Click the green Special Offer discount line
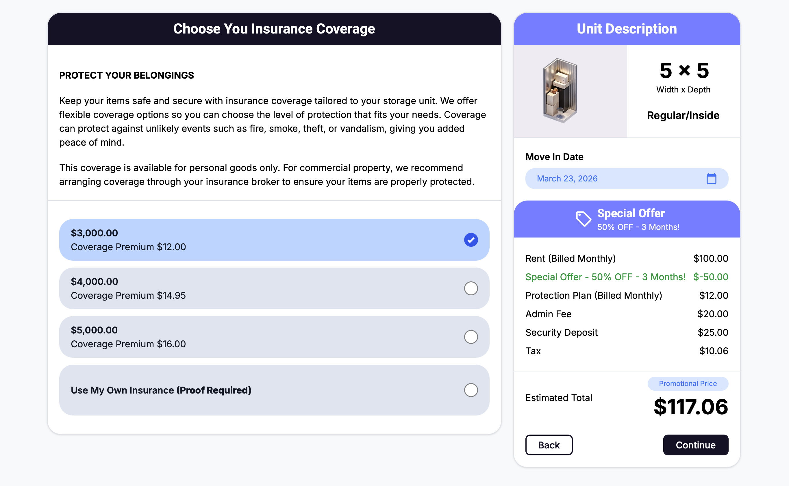Screen dimensions: 789x486 (626, 277)
